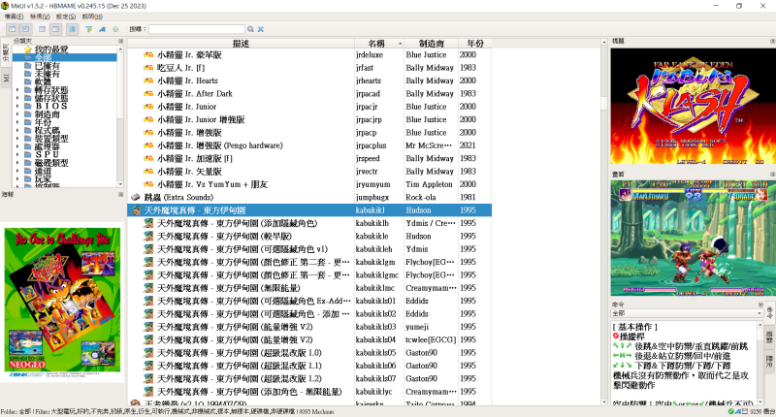Click the green check status bar icon
The image size is (776, 417).
pos(731,411)
